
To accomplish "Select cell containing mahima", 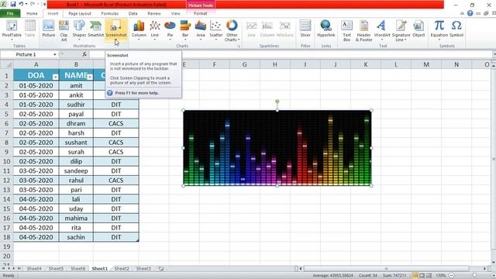I will pos(76,219).
